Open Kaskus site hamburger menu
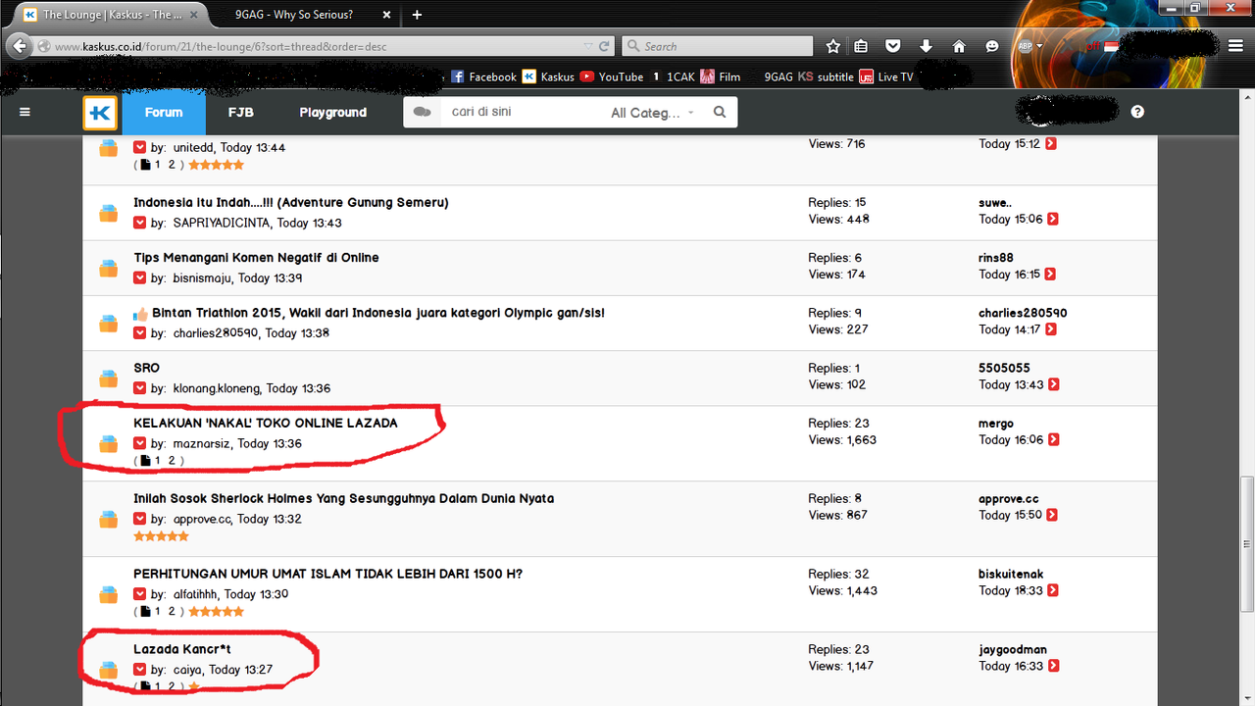This screenshot has width=1255, height=706. 25,112
